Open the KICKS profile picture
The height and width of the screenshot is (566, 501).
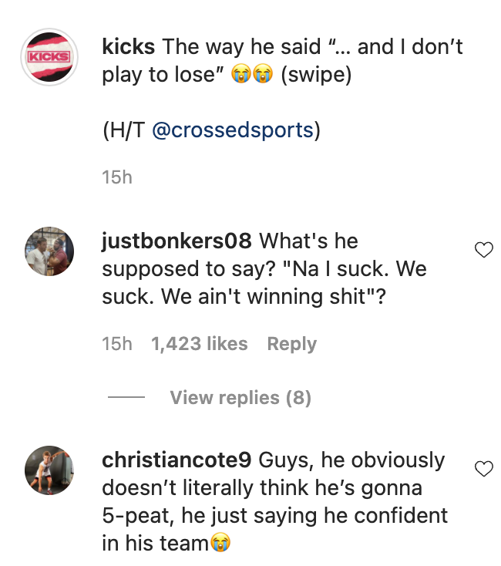point(49,57)
